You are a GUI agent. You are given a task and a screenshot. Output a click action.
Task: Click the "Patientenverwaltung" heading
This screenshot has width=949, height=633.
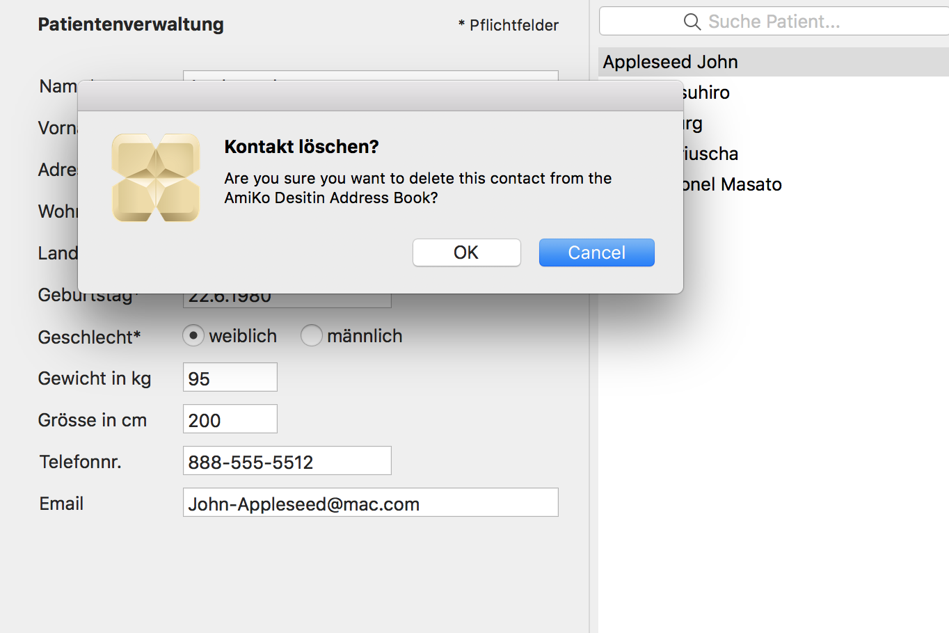(x=131, y=24)
